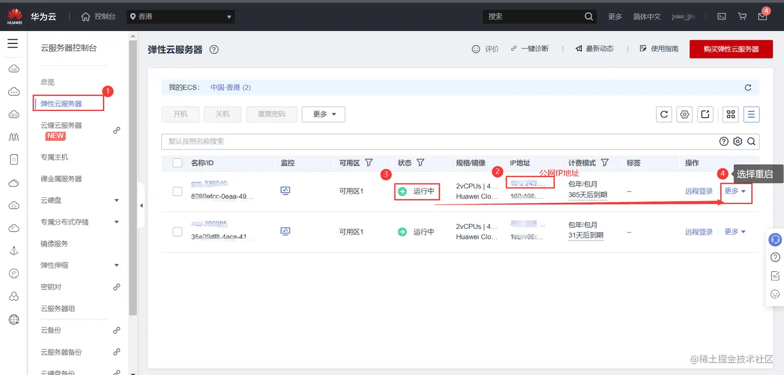Click the 一键诊断 link
The width and height of the screenshot is (784, 375).
click(x=529, y=49)
